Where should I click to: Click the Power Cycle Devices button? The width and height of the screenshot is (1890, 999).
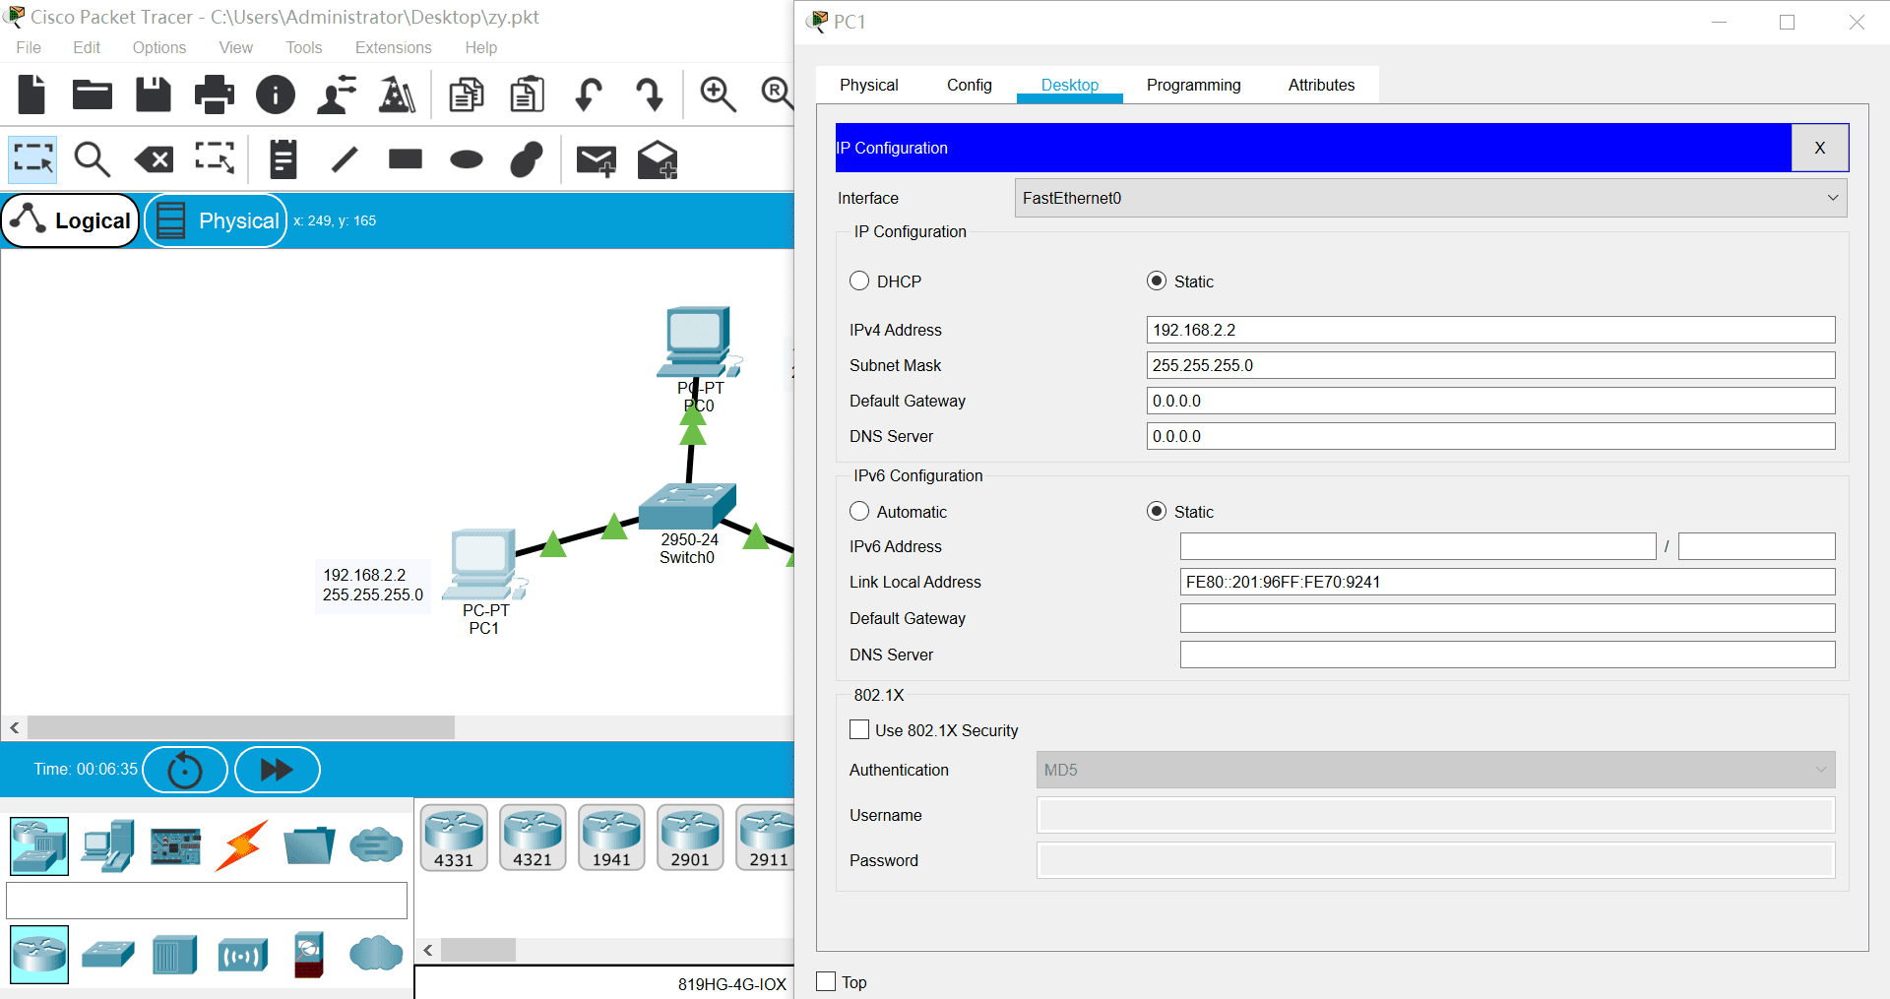coord(185,770)
